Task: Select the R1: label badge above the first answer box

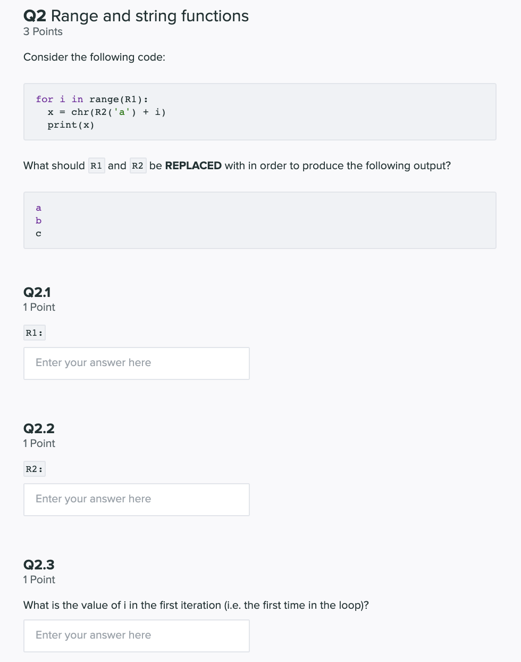Action: pos(34,332)
